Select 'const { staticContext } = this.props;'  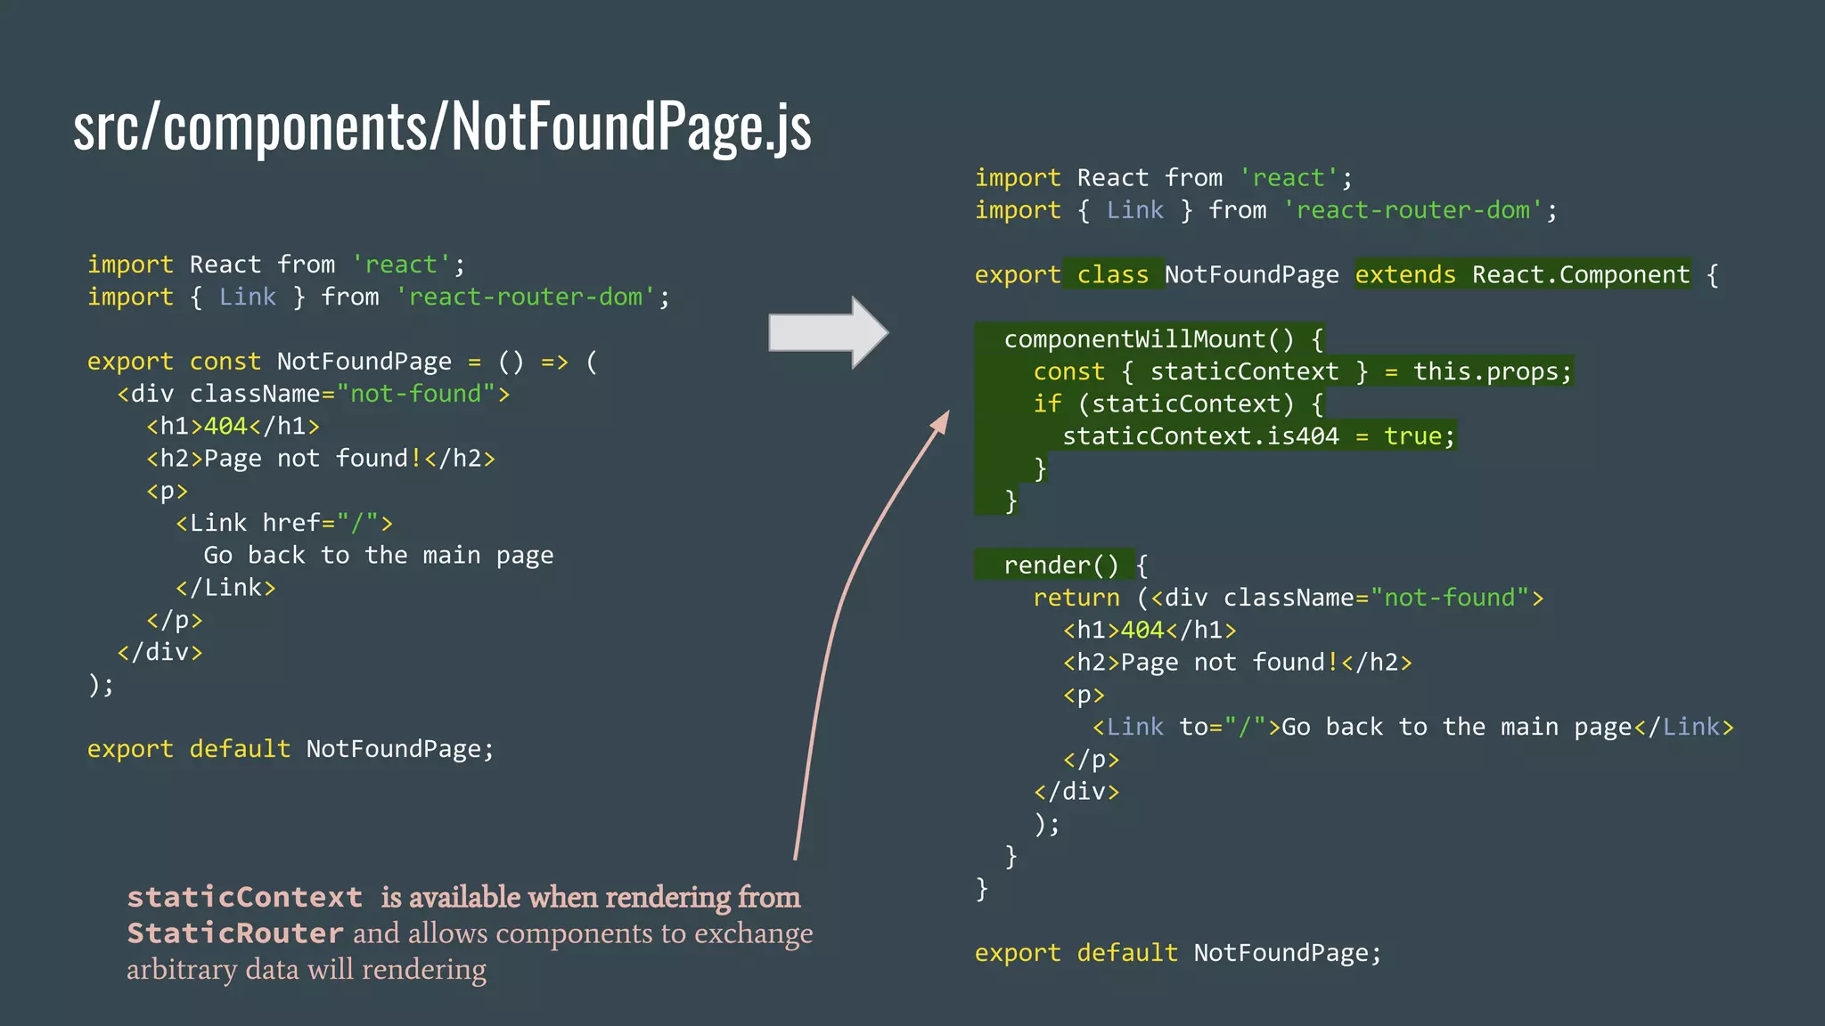[x=1303, y=371]
